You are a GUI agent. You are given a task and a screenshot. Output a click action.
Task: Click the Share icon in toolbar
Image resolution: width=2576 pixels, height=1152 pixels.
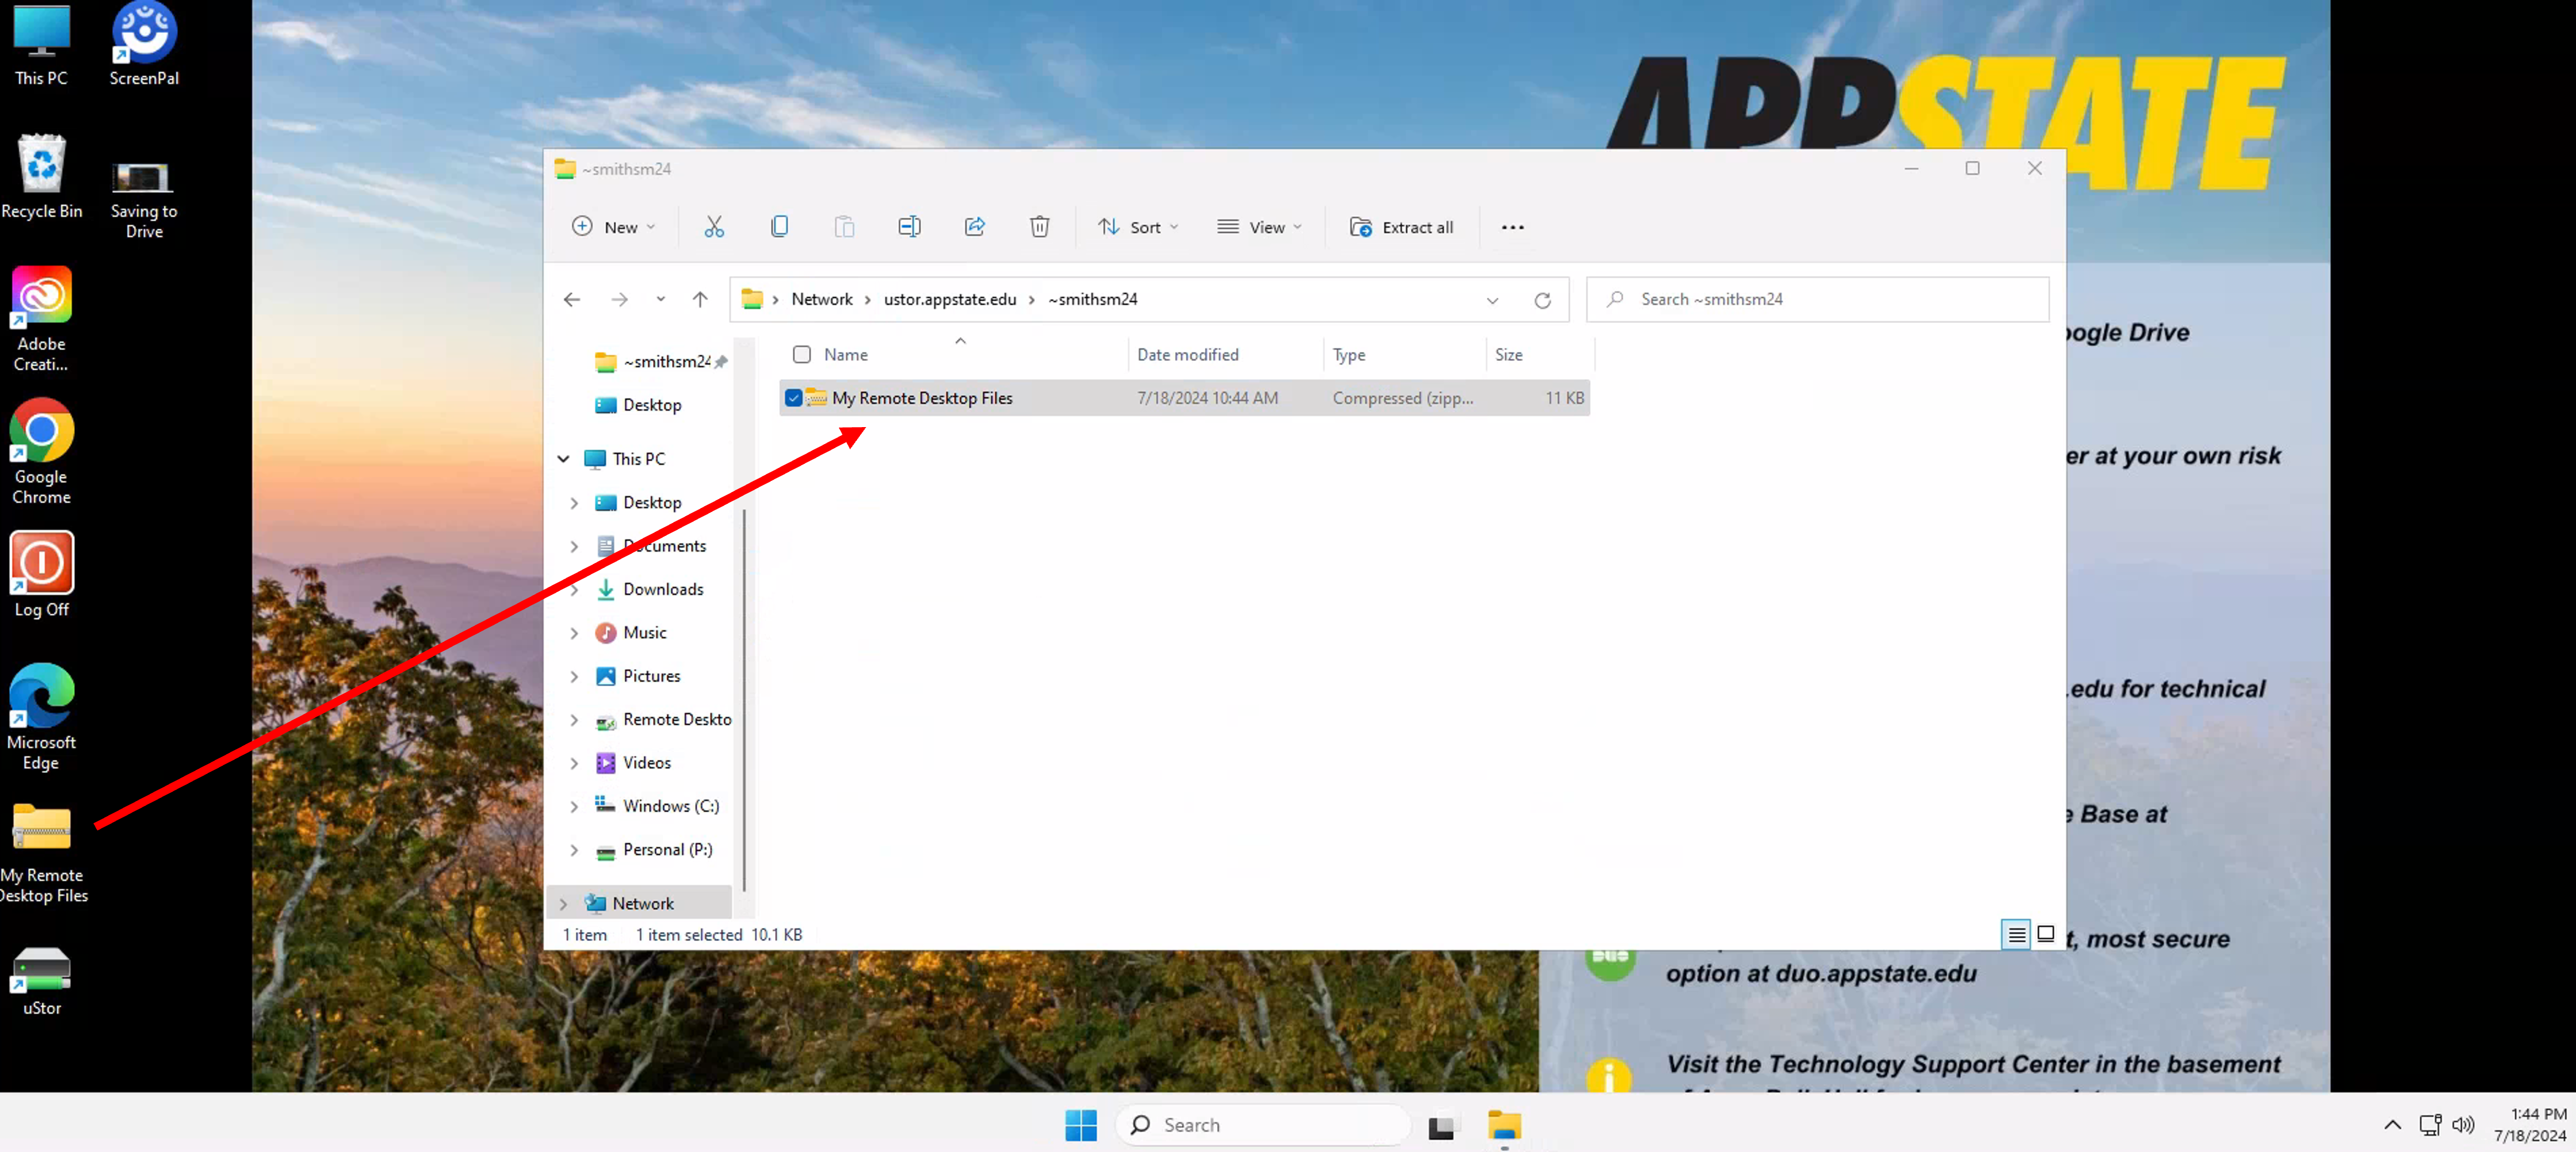pos(974,227)
